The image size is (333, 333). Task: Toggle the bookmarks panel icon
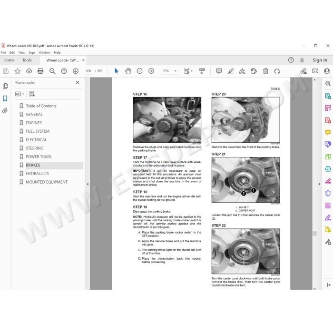pyautogui.click(x=5, y=98)
